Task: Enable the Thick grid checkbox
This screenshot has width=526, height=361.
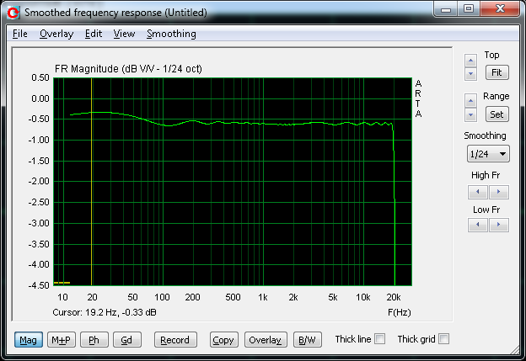Action: 443,339
